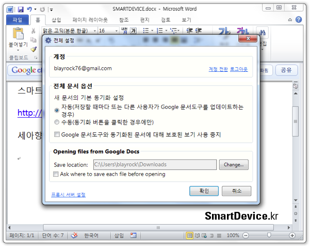
Task: Check the disable protected view checkbox
Action: point(57,135)
